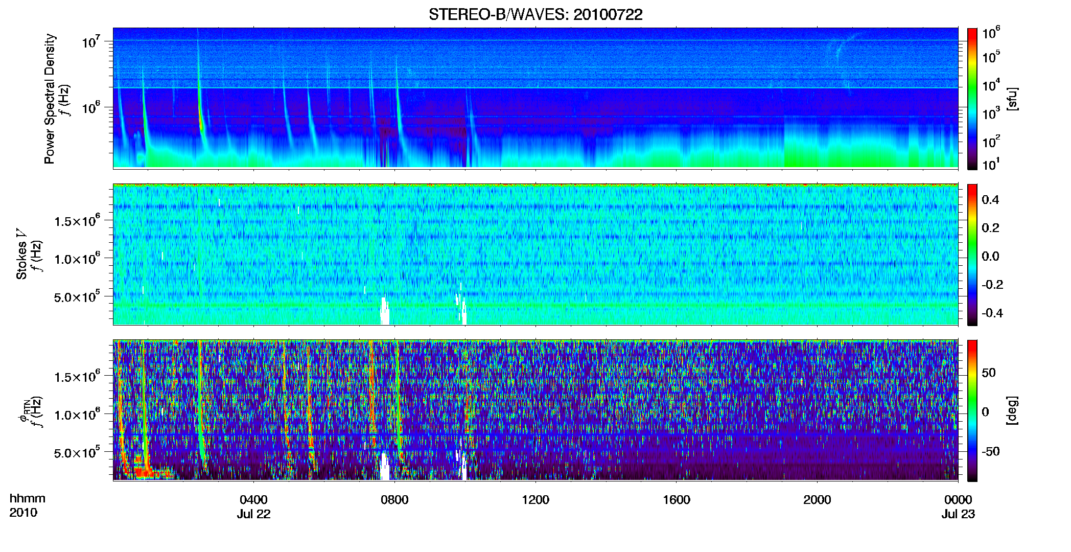Click the -0.4 value on Stokes colorbar

pos(992,313)
